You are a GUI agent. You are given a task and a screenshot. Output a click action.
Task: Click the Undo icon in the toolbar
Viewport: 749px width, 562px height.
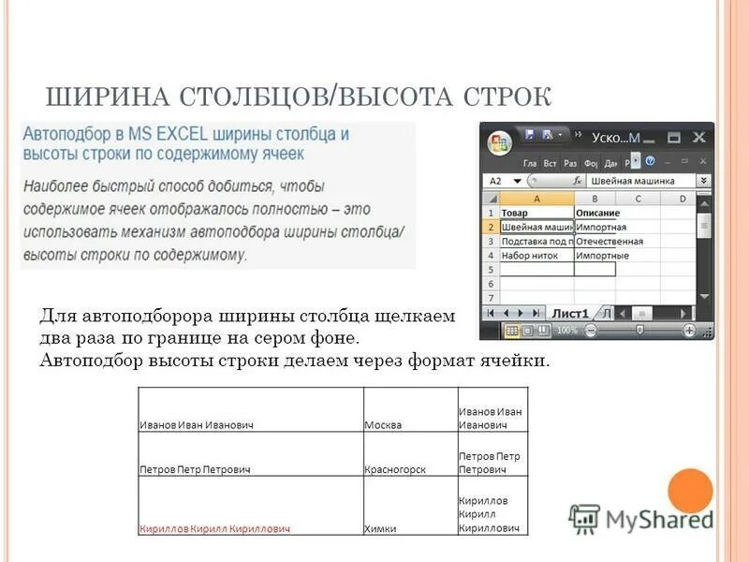pos(546,134)
